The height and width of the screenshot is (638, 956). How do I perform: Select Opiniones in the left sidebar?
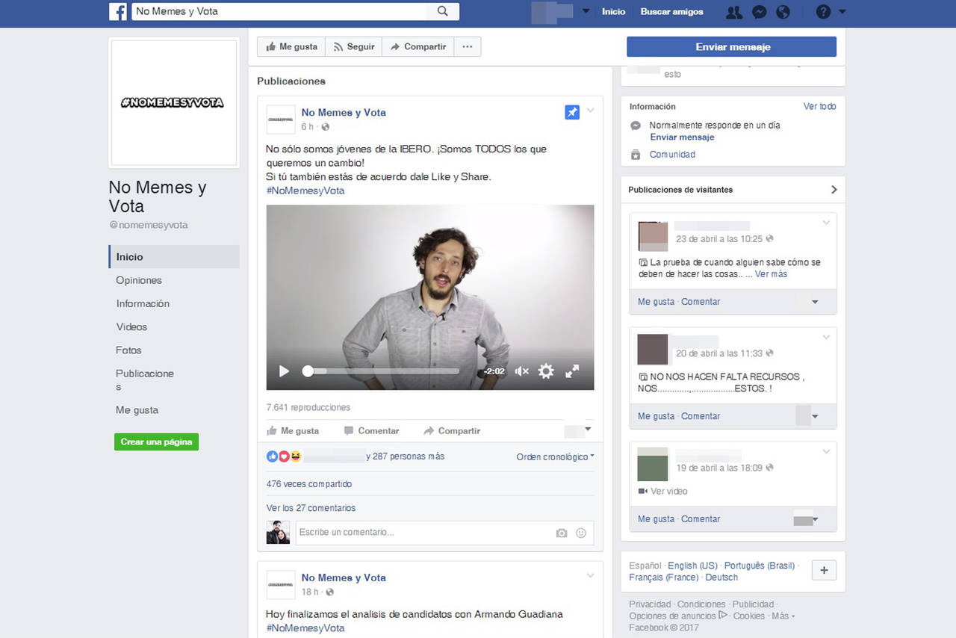(x=139, y=280)
